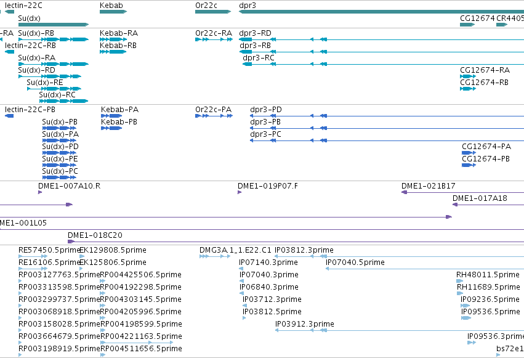The image size is (524, 358).
Task: Select the Su(dx)-RE transcript label
Action: (45, 83)
